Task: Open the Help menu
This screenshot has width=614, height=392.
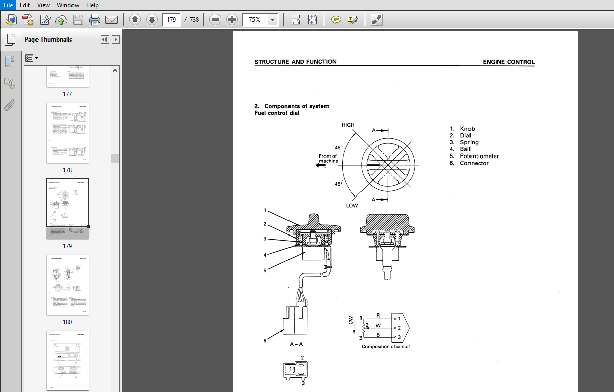Action: (92, 5)
